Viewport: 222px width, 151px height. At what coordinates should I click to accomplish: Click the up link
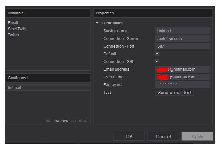pyautogui.click(x=74, y=121)
